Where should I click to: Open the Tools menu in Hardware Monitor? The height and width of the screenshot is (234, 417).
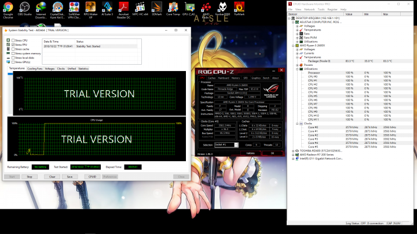click(x=321, y=9)
